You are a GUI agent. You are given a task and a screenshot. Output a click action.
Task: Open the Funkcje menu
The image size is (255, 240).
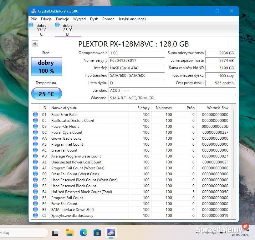(x=63, y=19)
